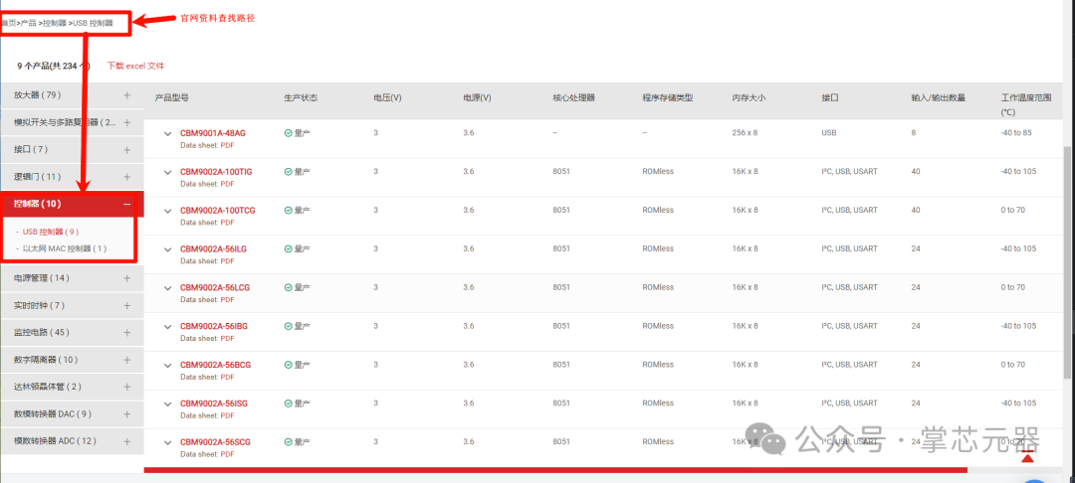Download the excel file link

tap(135, 67)
